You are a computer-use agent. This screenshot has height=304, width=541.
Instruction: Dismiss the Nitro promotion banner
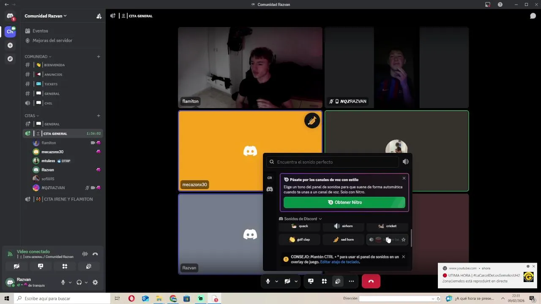[x=404, y=178]
